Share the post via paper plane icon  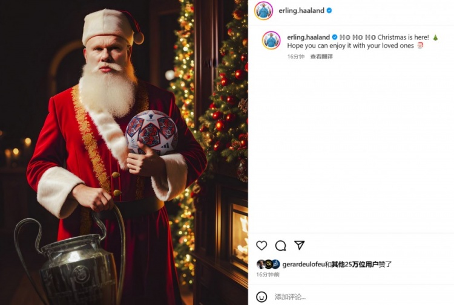(299, 245)
